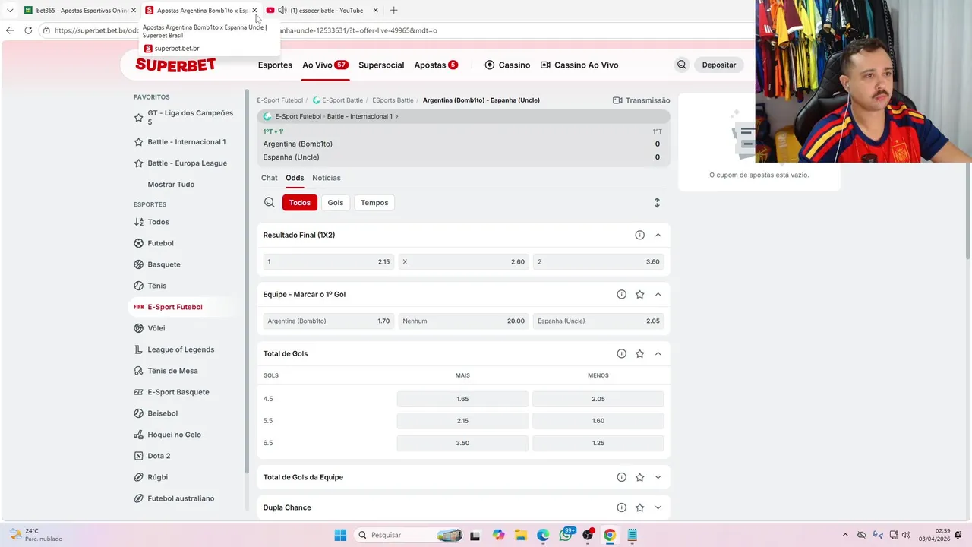Expand the Dupla Chance section
972x547 pixels.
(x=658, y=507)
